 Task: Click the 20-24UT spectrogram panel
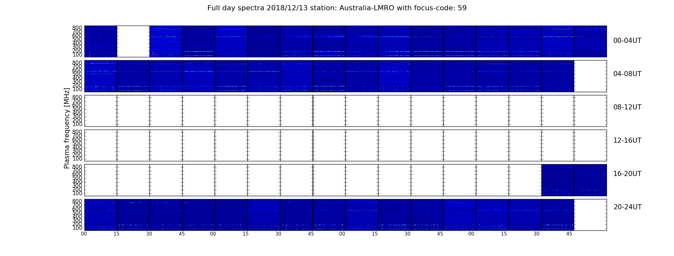point(345,215)
